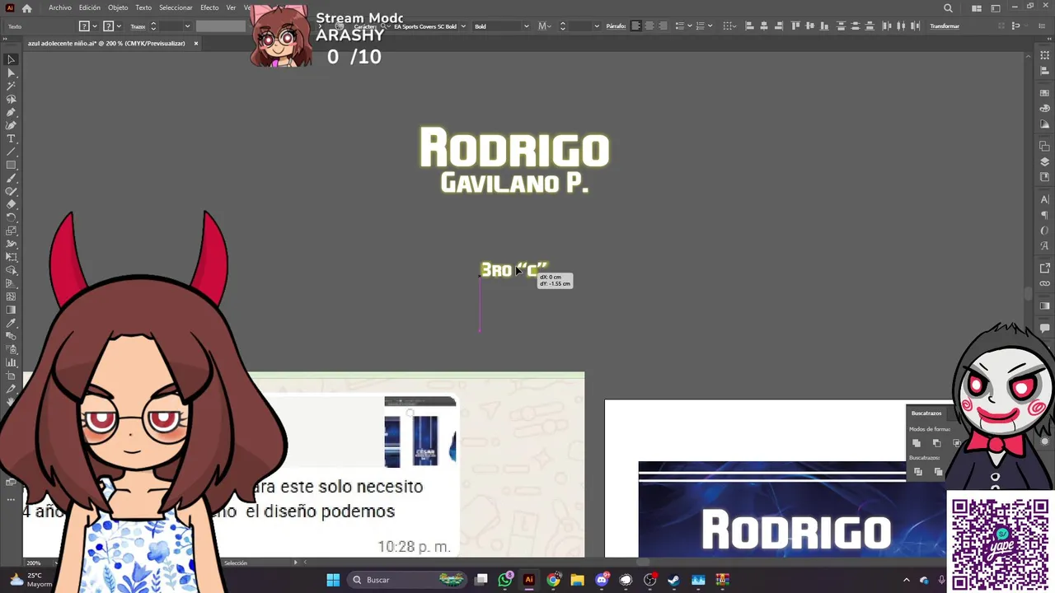Click the Windows Start button
Screen dimensions: 1055x593
333,580
